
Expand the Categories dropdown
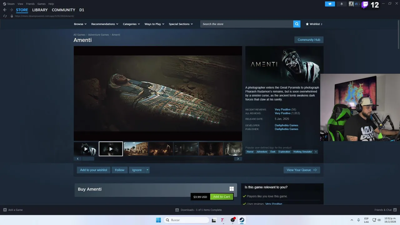pyautogui.click(x=131, y=24)
